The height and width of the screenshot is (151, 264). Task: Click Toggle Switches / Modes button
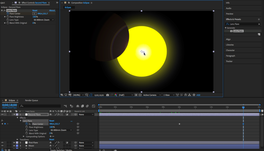[x=61, y=150]
